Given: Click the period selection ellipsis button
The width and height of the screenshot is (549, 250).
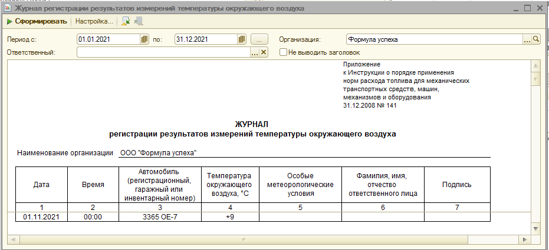Looking at the screenshot, I should coord(259,39).
